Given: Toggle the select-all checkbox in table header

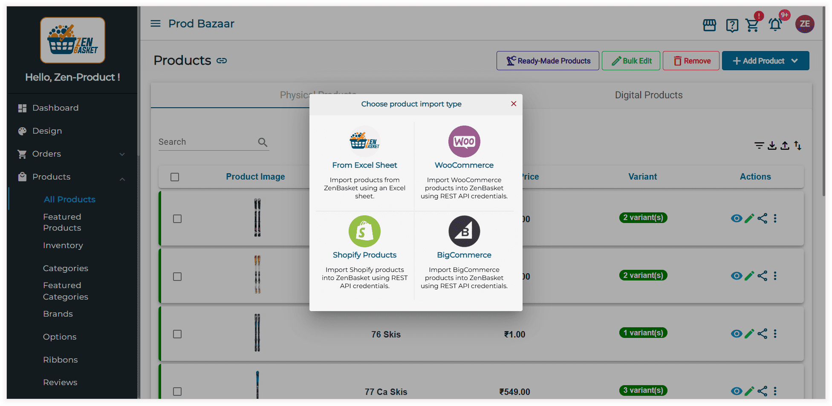Looking at the screenshot, I should [x=175, y=177].
